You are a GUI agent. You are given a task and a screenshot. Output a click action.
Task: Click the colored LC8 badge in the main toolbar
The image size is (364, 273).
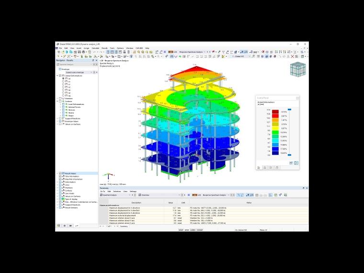pyautogui.click(x=171, y=52)
